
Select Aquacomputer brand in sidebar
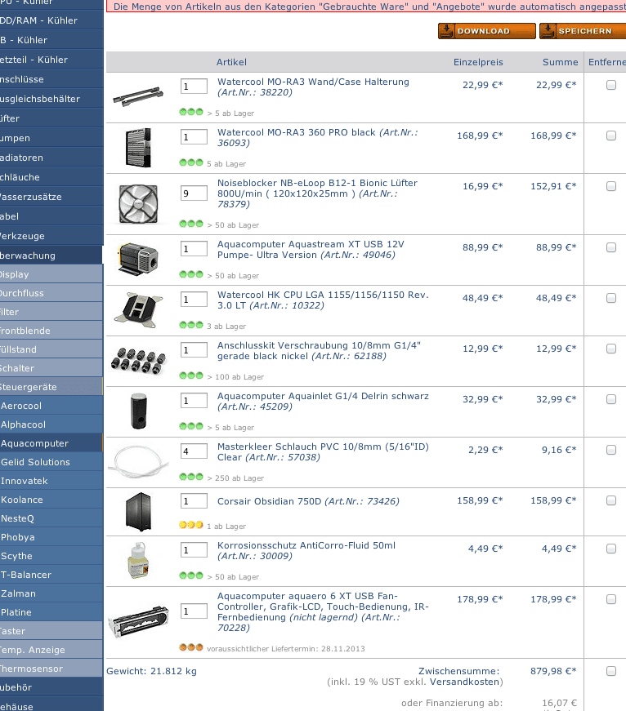51,443
